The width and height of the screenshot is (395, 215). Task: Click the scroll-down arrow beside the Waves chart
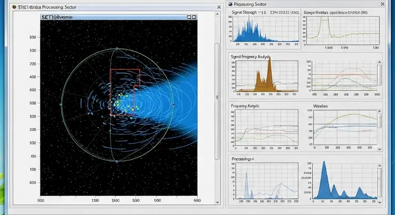click(380, 149)
